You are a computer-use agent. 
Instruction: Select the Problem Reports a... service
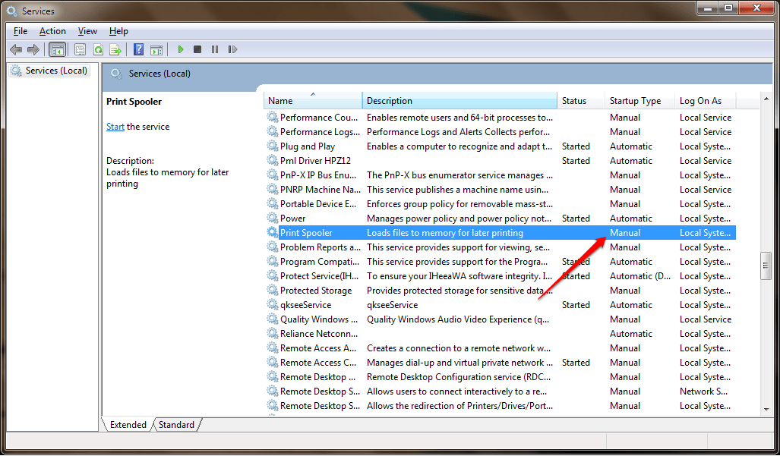click(x=321, y=247)
